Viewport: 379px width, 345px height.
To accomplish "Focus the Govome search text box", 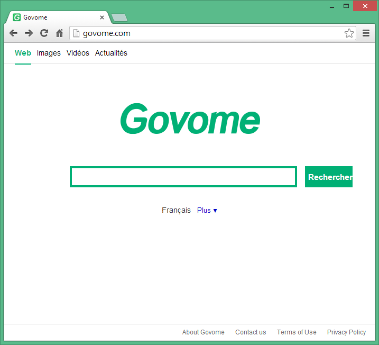I will point(183,177).
